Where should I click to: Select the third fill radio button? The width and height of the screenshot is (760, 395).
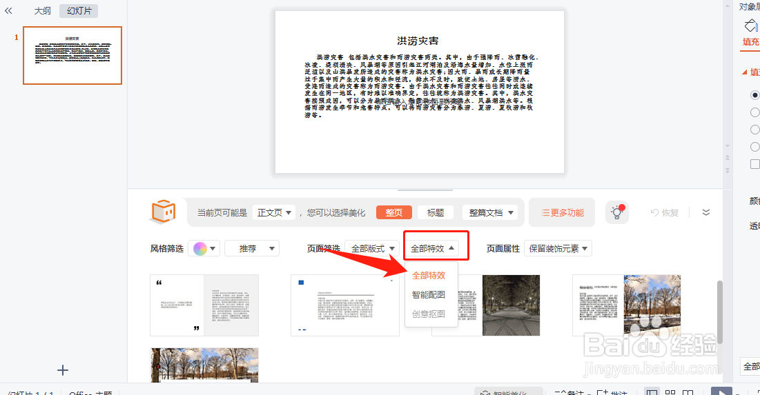[754, 130]
